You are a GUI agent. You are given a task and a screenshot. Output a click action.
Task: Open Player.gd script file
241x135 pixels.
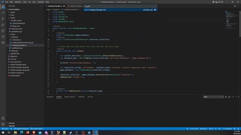pos(15,51)
